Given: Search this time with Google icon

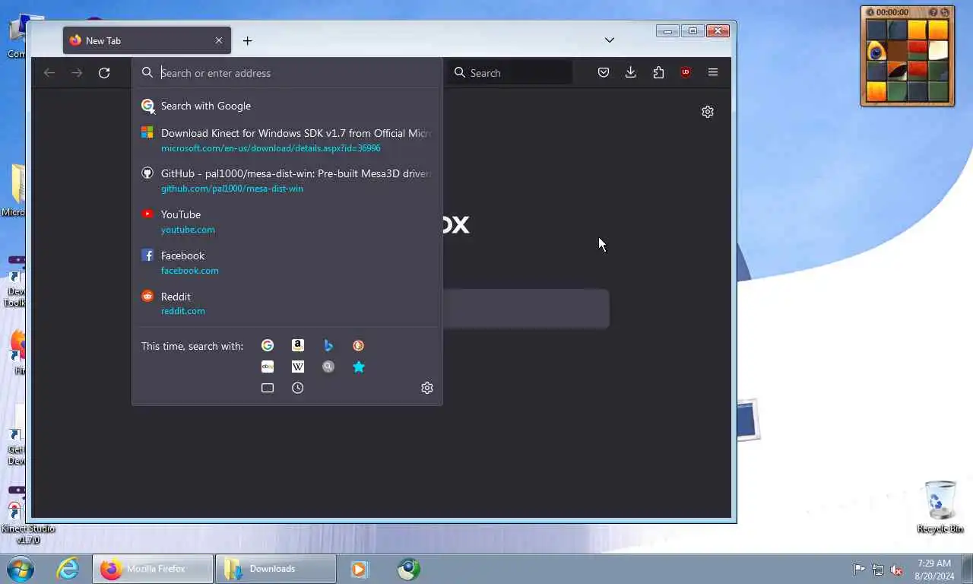Looking at the screenshot, I should point(268,345).
